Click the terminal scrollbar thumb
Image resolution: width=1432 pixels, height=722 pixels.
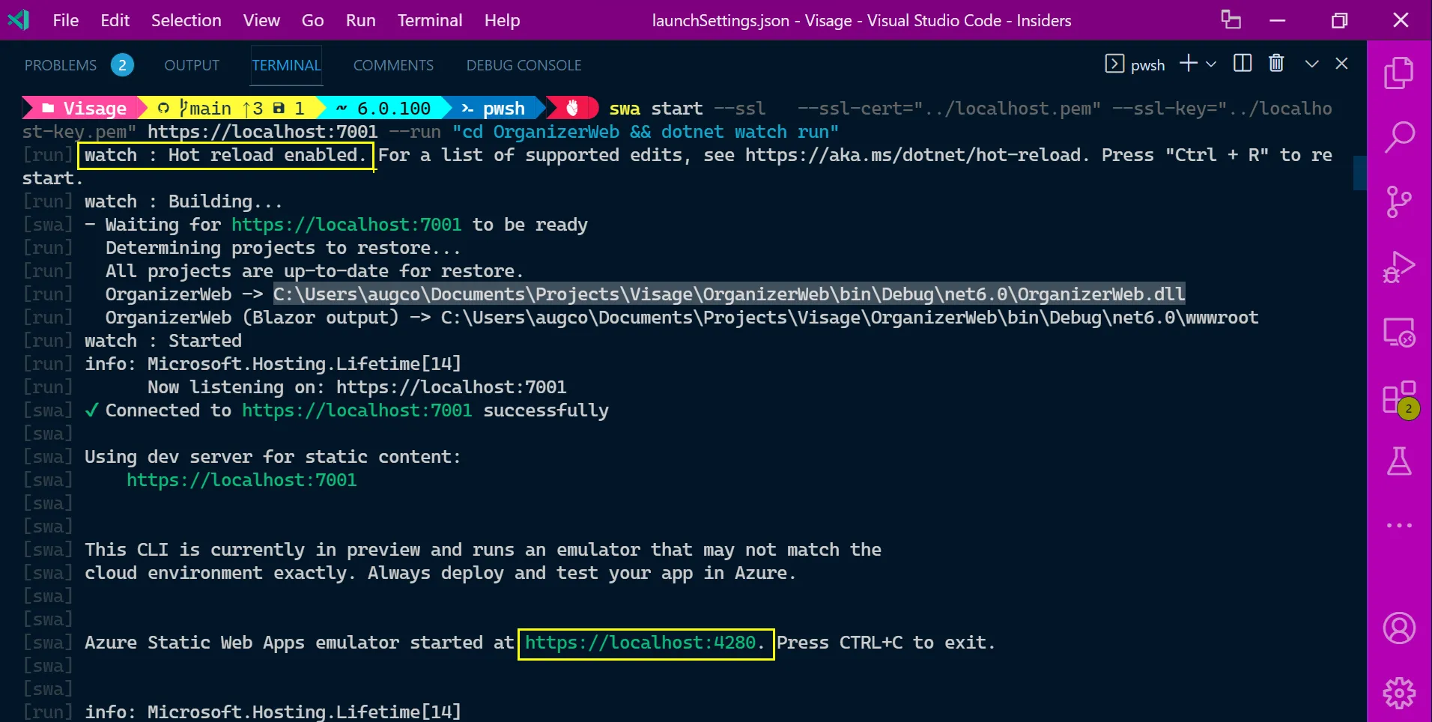(x=1359, y=172)
